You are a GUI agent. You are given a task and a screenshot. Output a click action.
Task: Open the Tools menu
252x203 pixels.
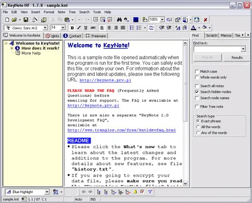pos(97,12)
